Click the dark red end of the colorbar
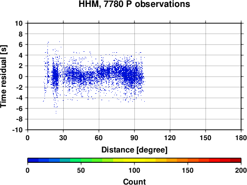 [x=236, y=160]
